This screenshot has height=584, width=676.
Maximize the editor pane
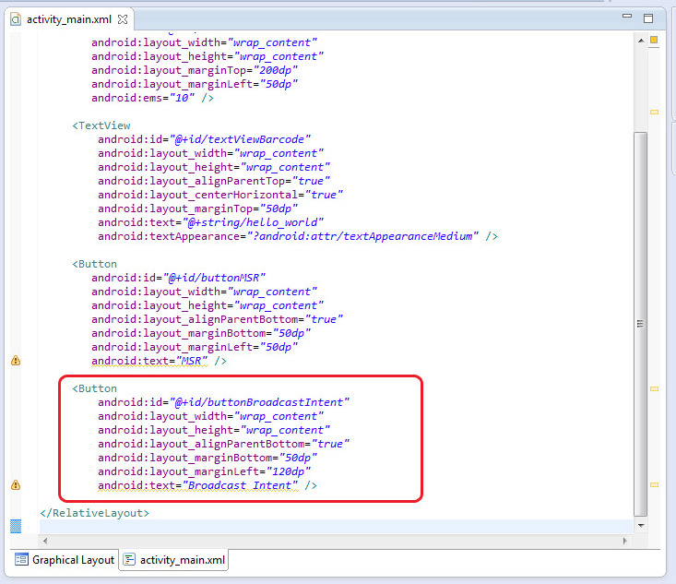coord(648,18)
